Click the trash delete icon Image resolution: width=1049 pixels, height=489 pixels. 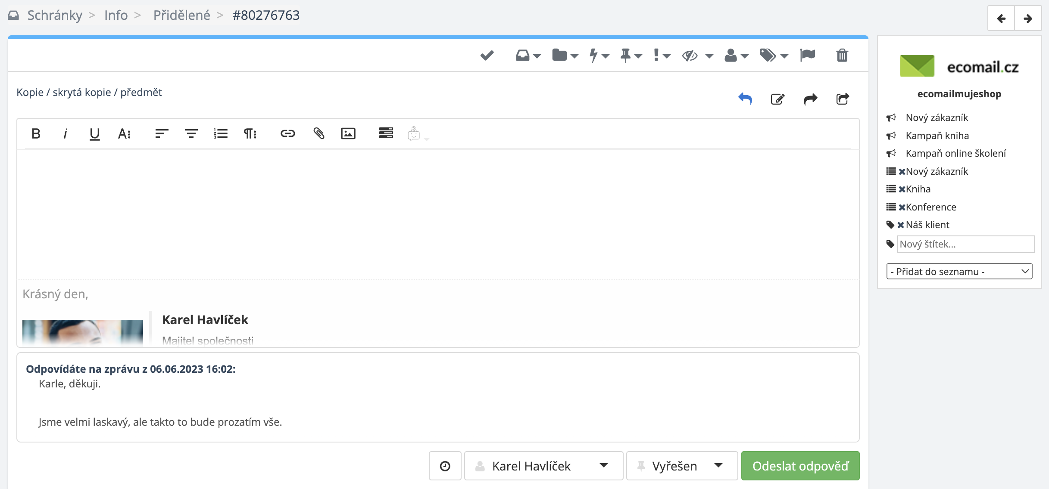[x=842, y=55]
